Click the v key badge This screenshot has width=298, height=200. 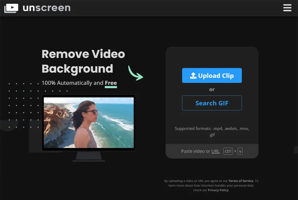pyautogui.click(x=240, y=151)
